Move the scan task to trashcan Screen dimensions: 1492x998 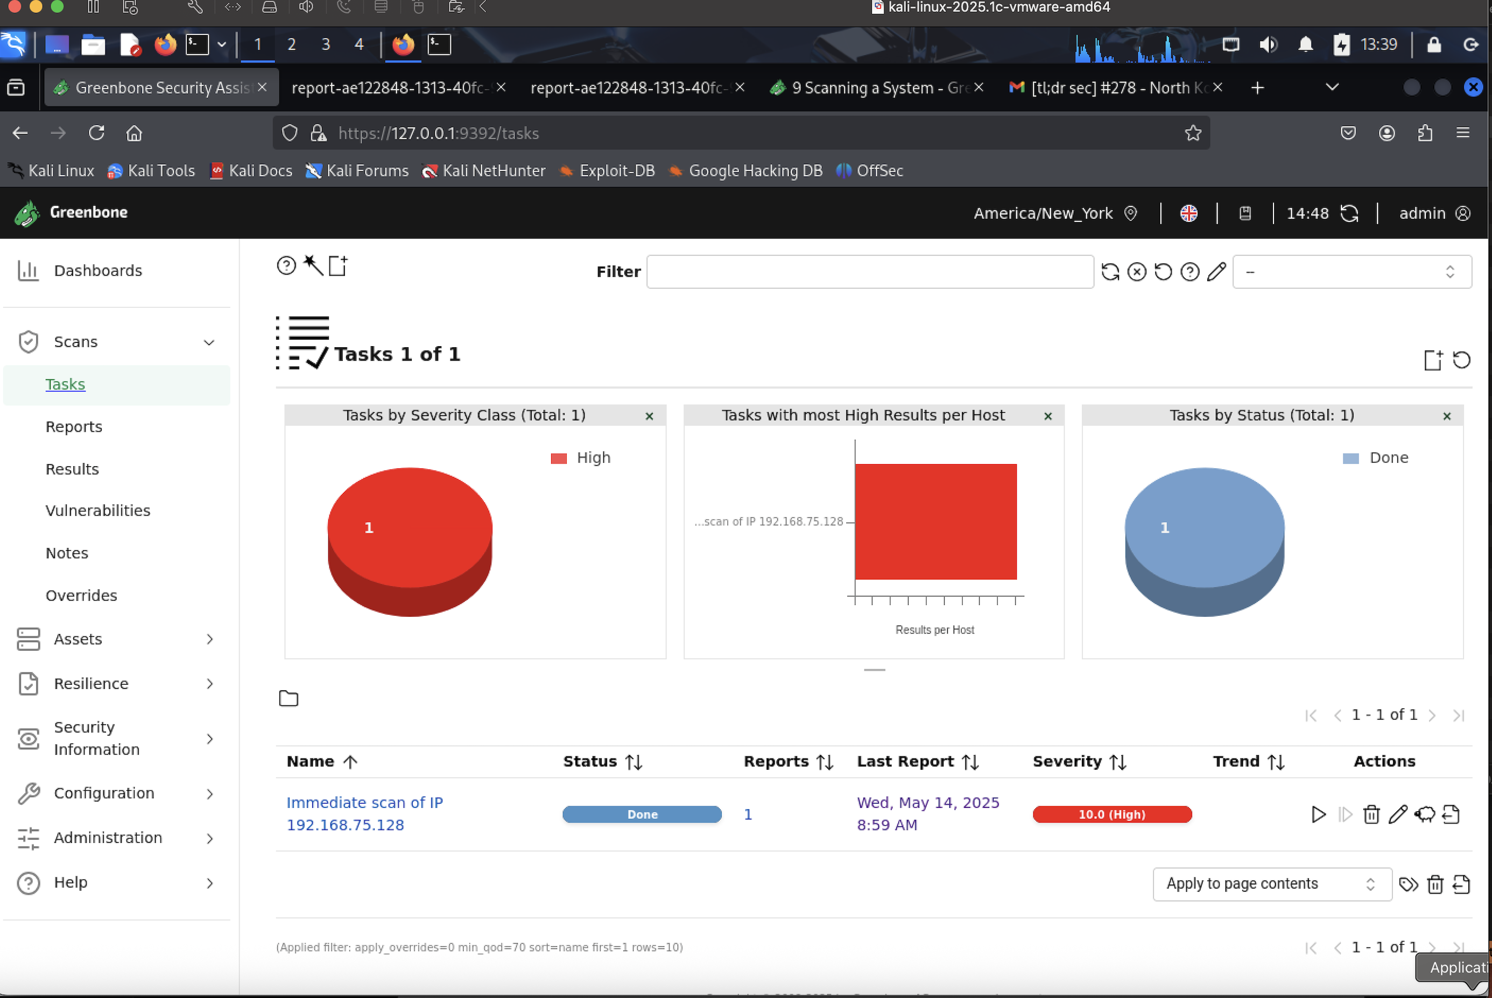pyautogui.click(x=1371, y=814)
